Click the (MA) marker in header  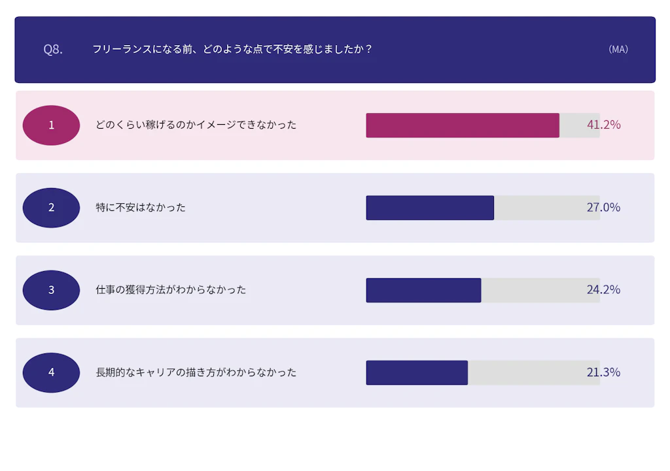point(618,50)
